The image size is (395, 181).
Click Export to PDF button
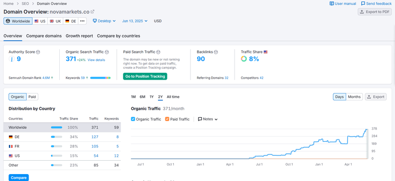(375, 12)
